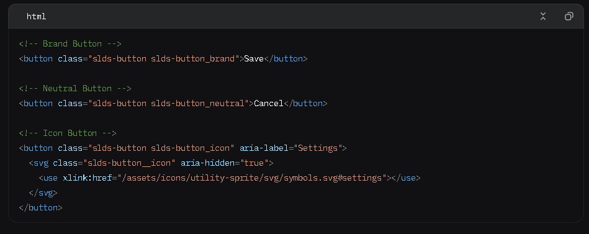The height and width of the screenshot is (234, 589).
Task: Click the closing '</svg>' tag
Action: point(43,192)
